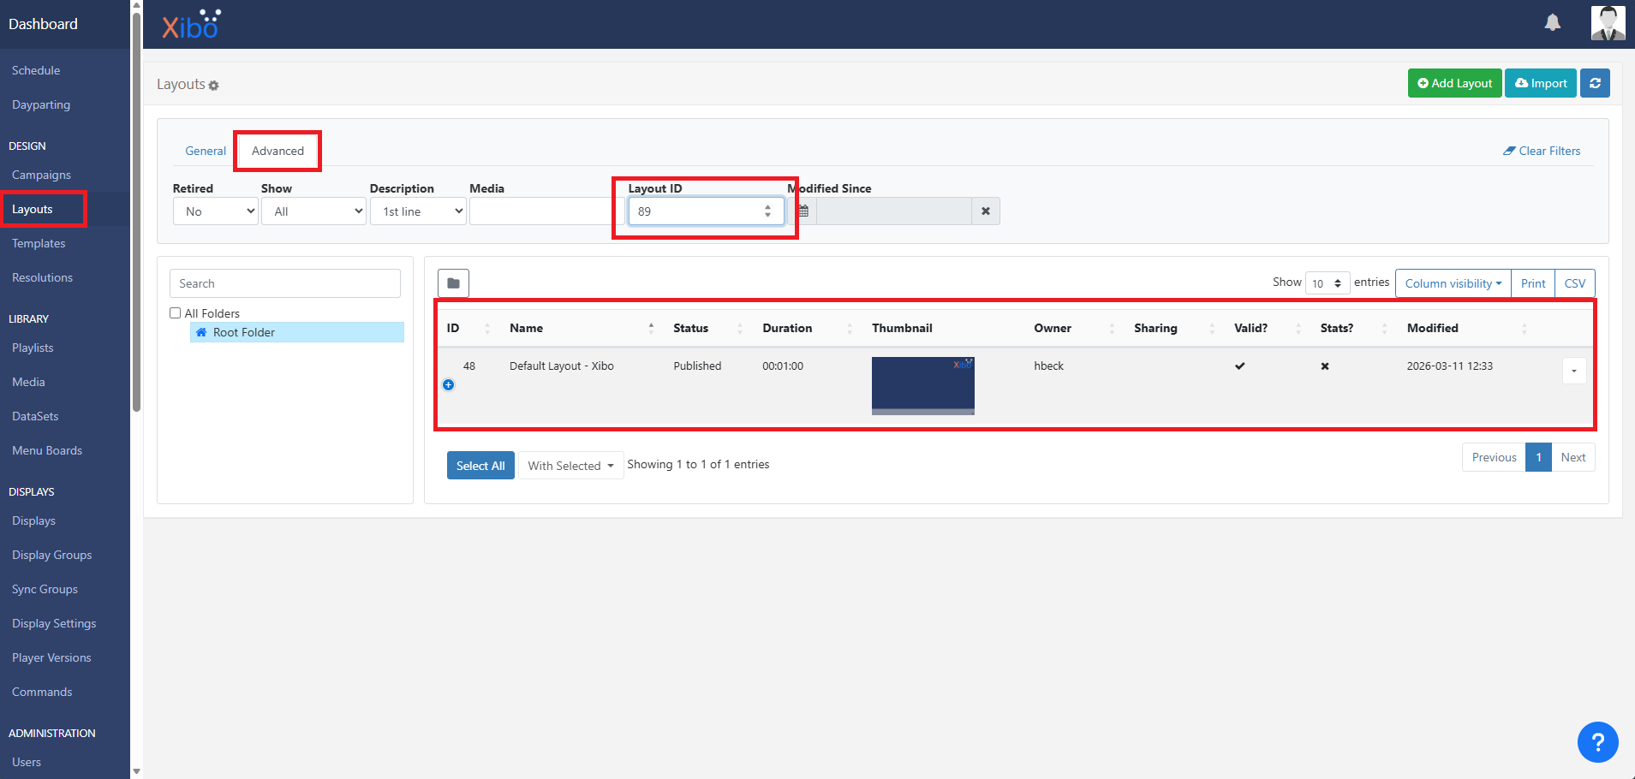
Task: Click the Clear Filters link
Action: (x=1542, y=151)
